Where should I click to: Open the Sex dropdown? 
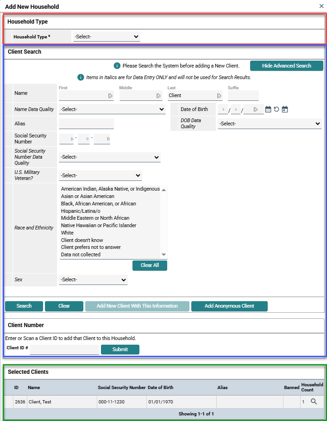[x=93, y=280]
